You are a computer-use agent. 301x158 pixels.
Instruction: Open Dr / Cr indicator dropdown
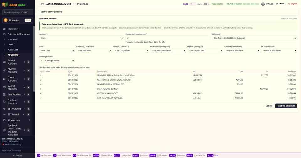point(279,50)
